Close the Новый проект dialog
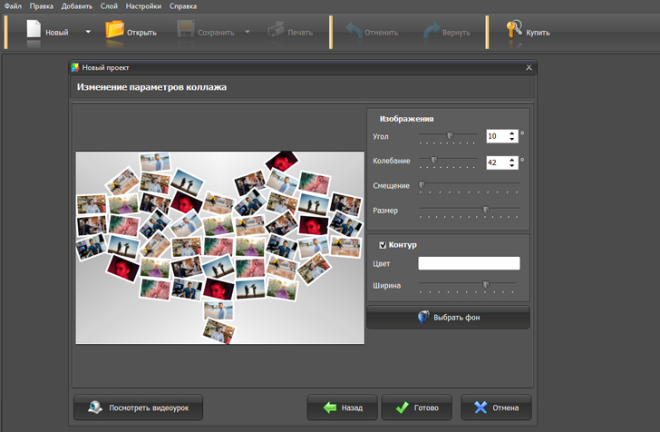Image resolution: width=660 pixels, height=432 pixels. [529, 68]
